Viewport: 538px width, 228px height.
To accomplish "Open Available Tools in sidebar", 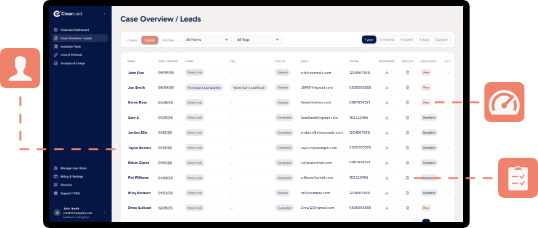I will pos(68,47).
